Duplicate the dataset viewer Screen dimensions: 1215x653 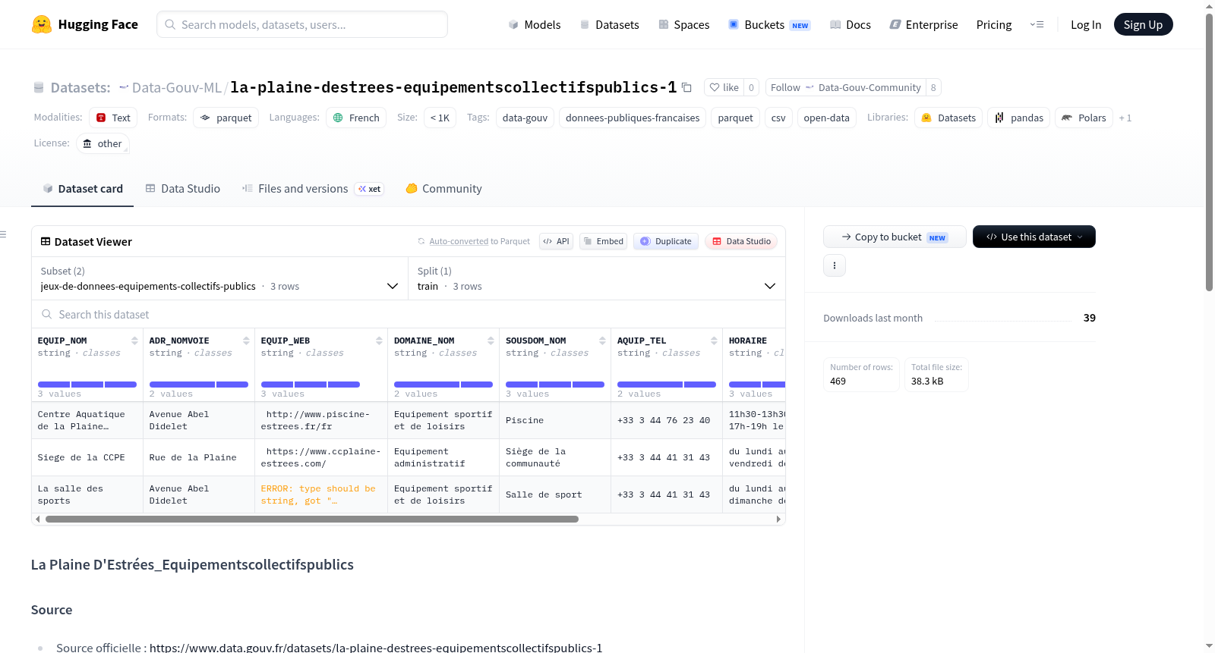pos(666,241)
